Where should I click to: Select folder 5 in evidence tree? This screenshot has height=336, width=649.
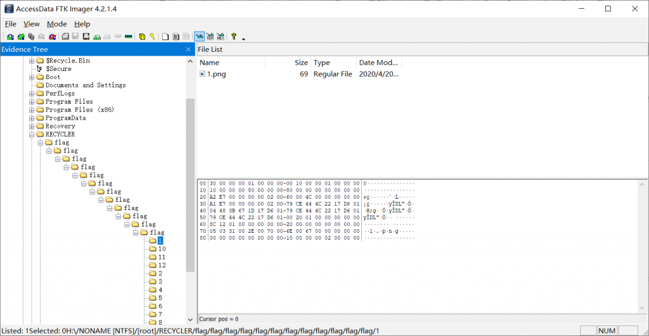coord(160,298)
